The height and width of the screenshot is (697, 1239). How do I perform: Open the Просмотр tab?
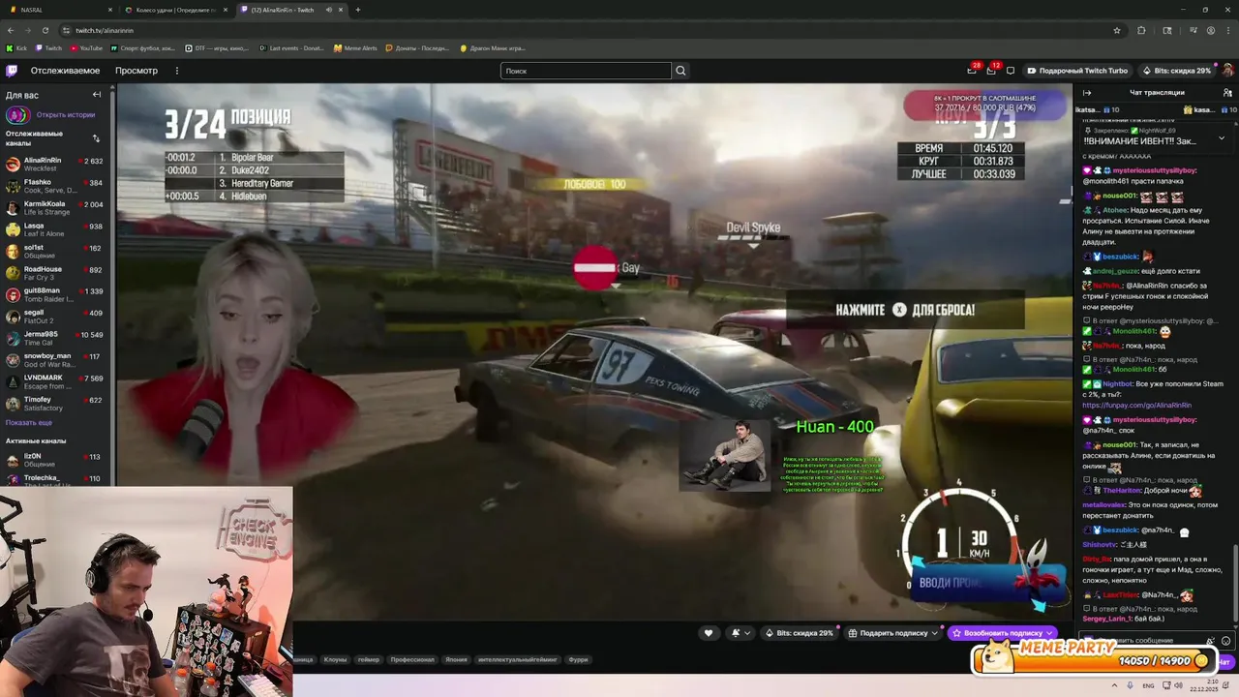pyautogui.click(x=136, y=71)
